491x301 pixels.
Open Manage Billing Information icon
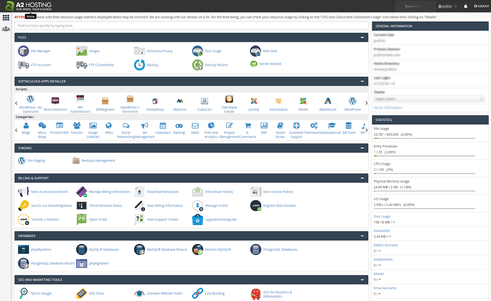(x=82, y=192)
